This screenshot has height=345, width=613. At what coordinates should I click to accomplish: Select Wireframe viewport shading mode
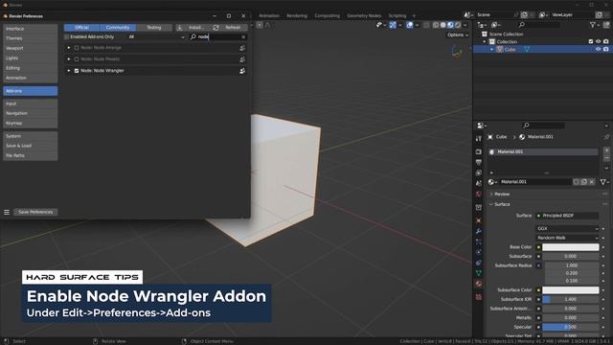point(436,25)
